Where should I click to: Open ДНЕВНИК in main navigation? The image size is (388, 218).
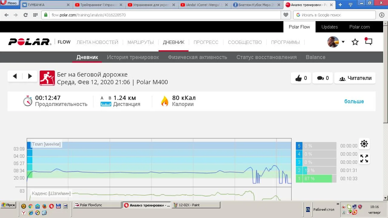174,42
